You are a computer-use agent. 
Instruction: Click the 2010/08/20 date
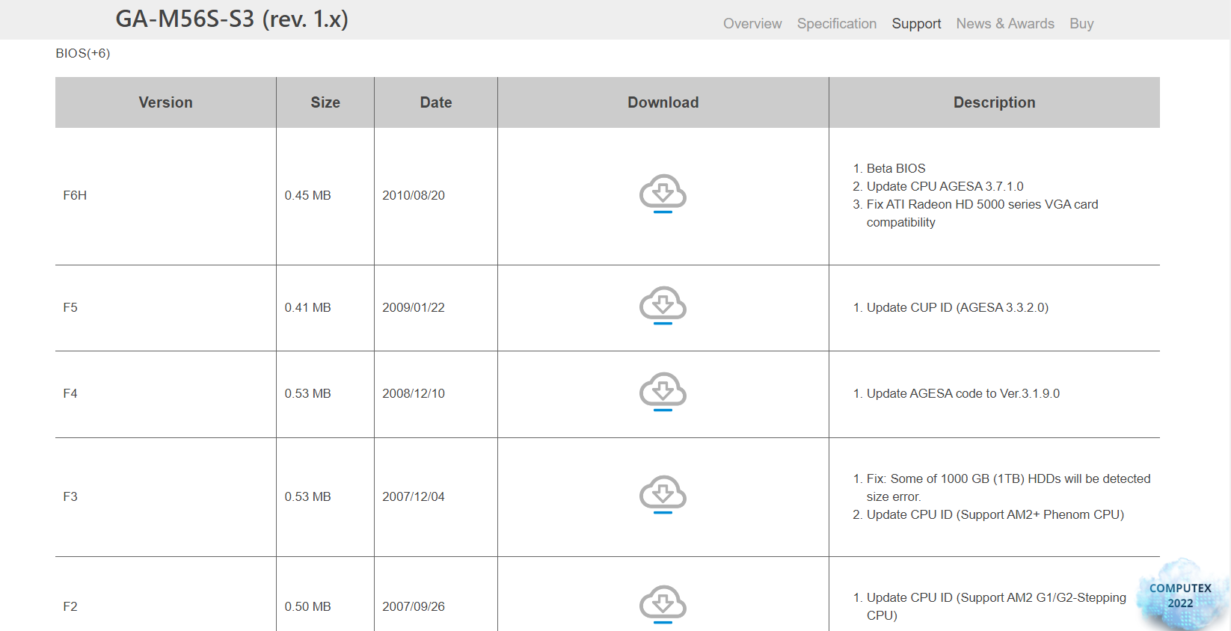point(414,196)
